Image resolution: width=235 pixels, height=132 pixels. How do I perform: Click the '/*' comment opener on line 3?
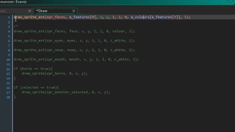tap(16, 26)
